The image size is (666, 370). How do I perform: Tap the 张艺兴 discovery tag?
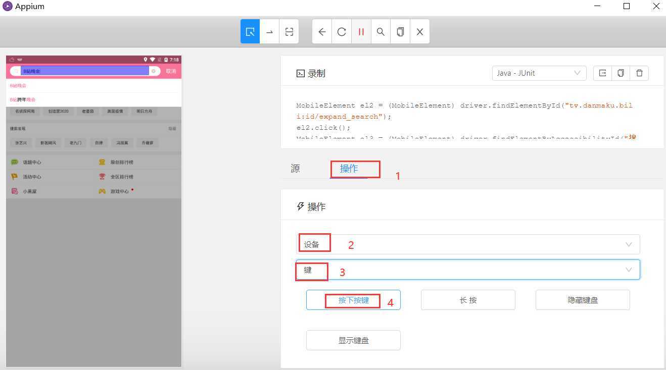21,143
